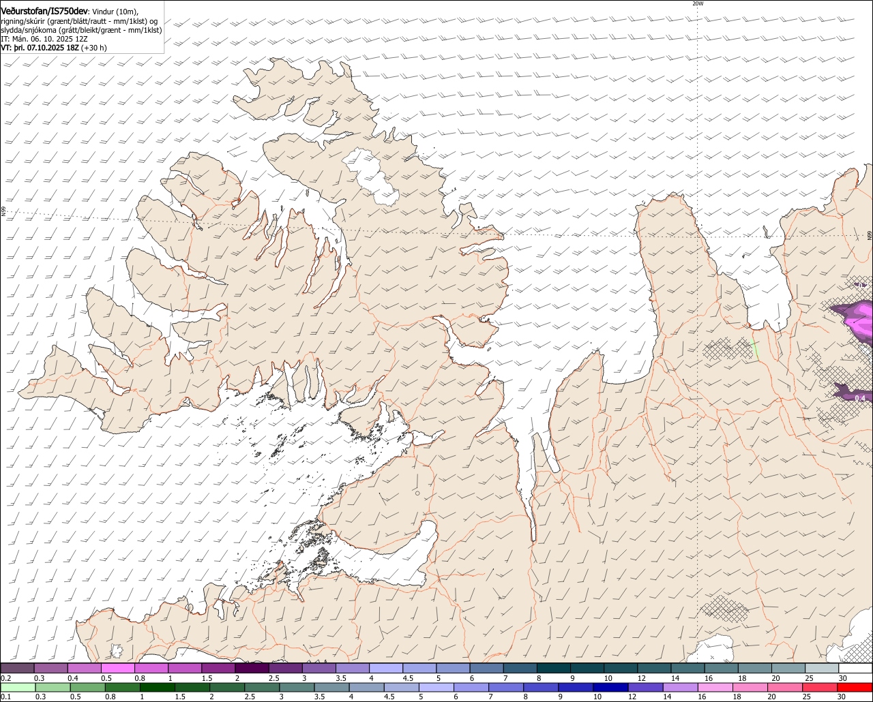Select the pale mint green swatch labeled 0.1
Screen dimensions: 873x702
pyautogui.click(x=17, y=687)
